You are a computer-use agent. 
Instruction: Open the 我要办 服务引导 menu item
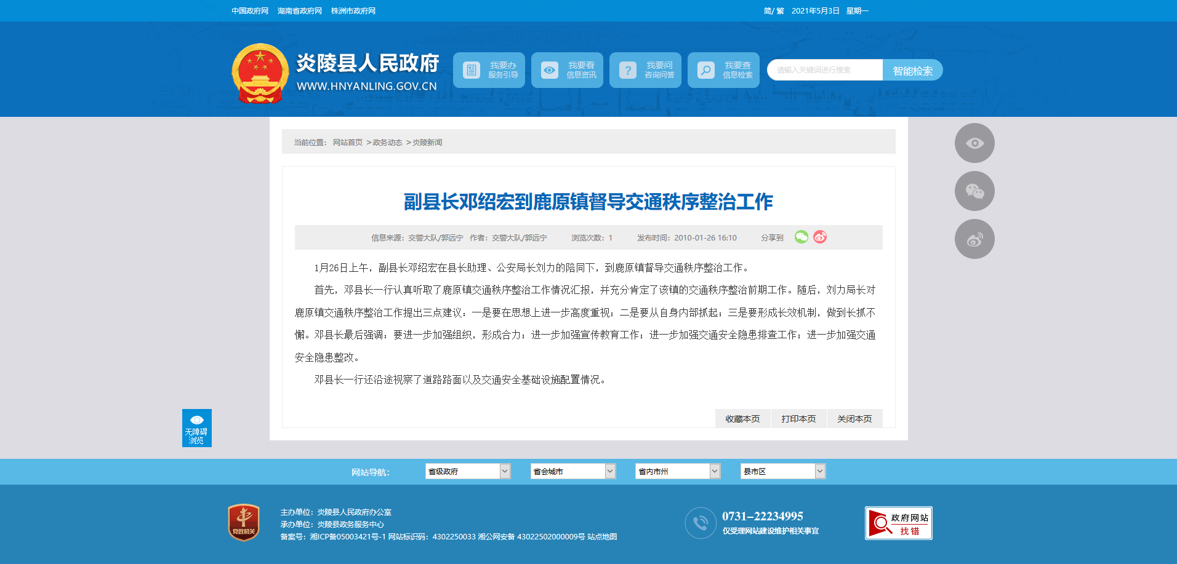(489, 70)
